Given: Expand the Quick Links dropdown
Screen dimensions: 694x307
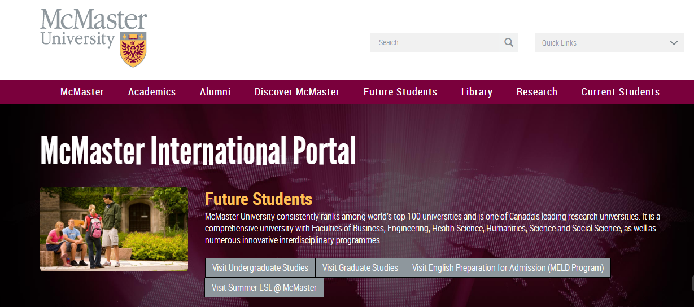Looking at the screenshot, I should (x=609, y=42).
